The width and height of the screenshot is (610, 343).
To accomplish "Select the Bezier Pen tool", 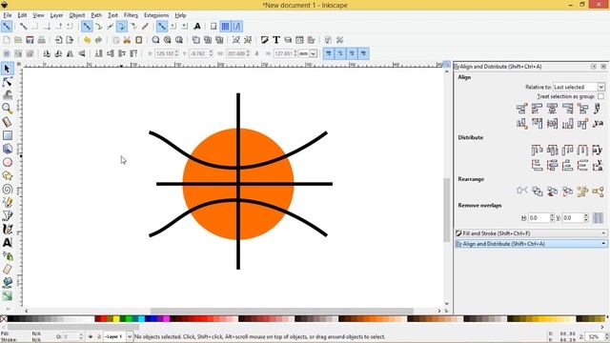I will 7,216.
